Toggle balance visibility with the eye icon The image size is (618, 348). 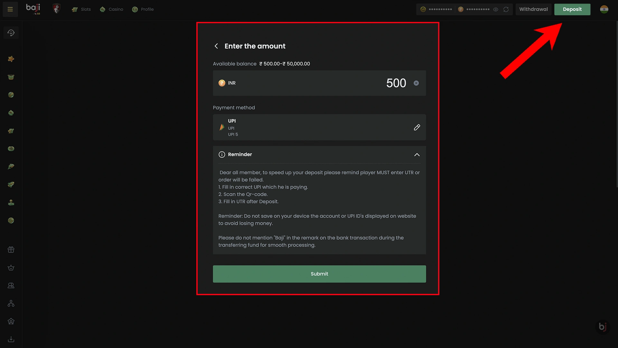click(496, 9)
